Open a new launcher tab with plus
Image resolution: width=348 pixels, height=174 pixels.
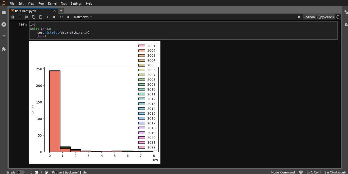(x=61, y=11)
